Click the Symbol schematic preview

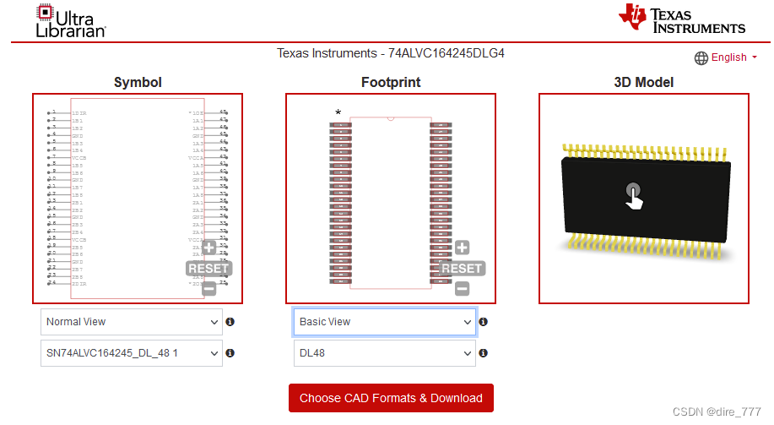pyautogui.click(x=138, y=199)
